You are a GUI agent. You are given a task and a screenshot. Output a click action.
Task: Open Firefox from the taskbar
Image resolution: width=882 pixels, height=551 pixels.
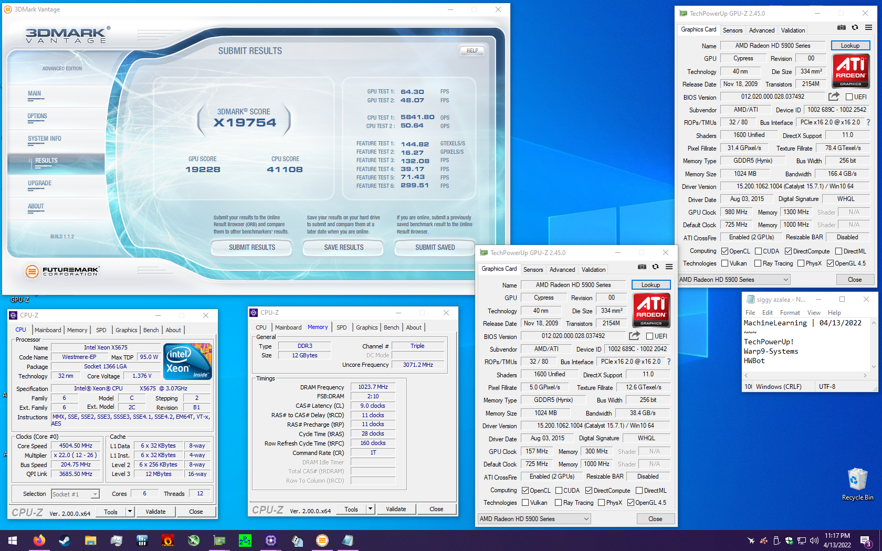(39, 540)
